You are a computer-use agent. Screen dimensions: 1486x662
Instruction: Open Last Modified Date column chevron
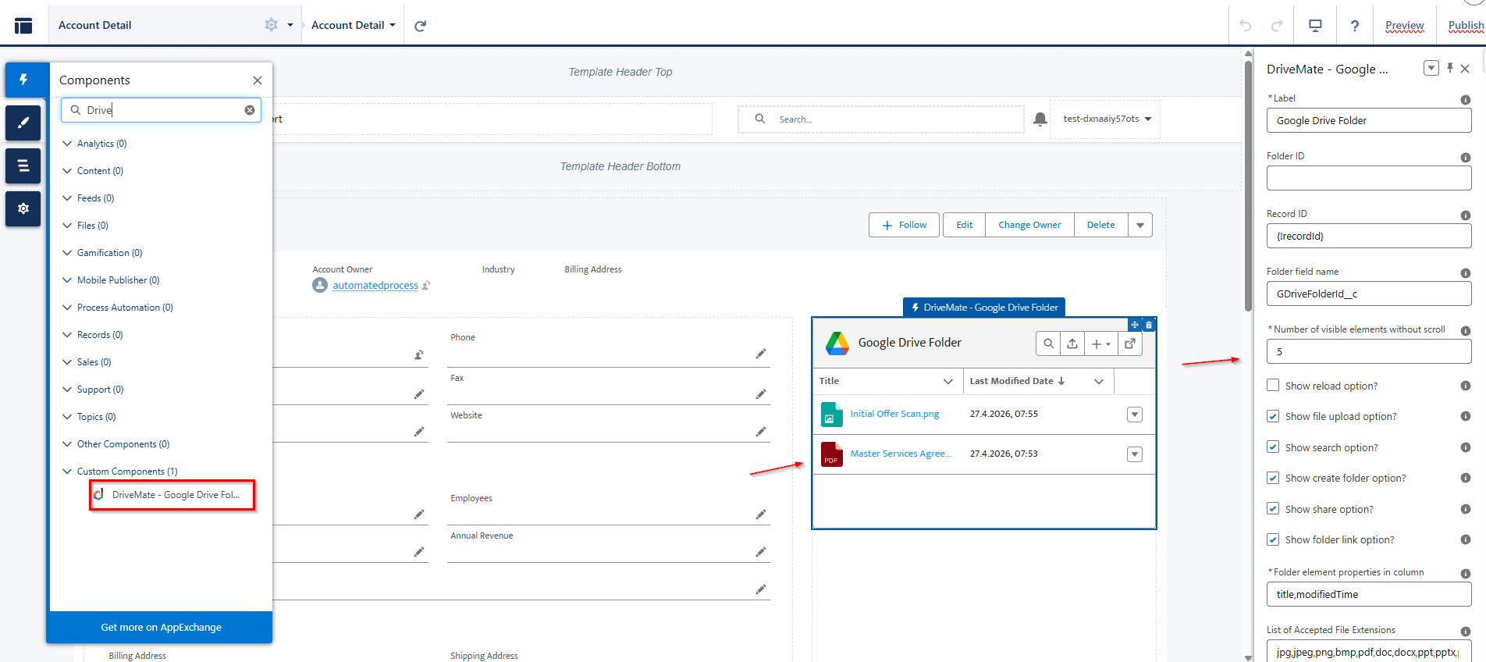tap(1099, 381)
